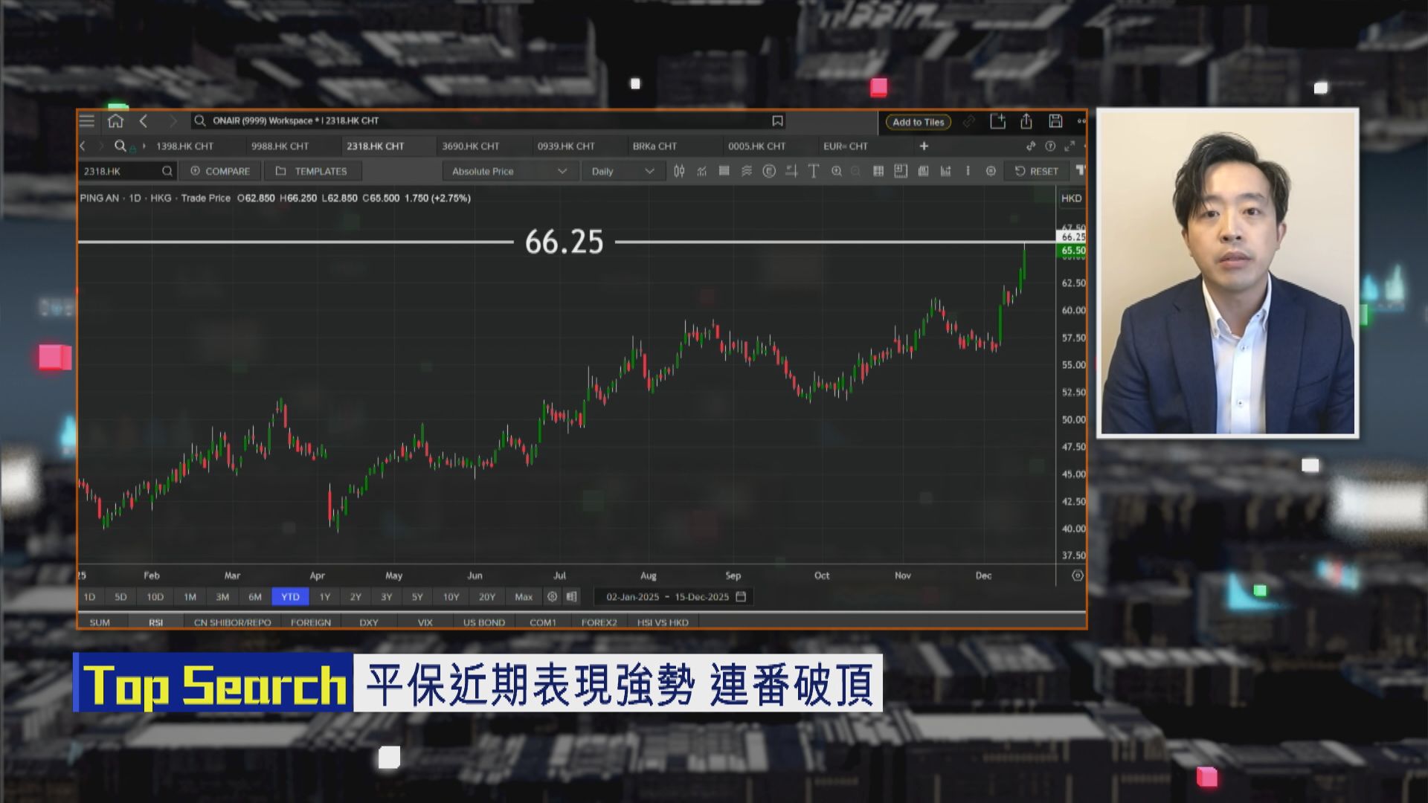Select the candlestick chart type tool

tap(679, 171)
